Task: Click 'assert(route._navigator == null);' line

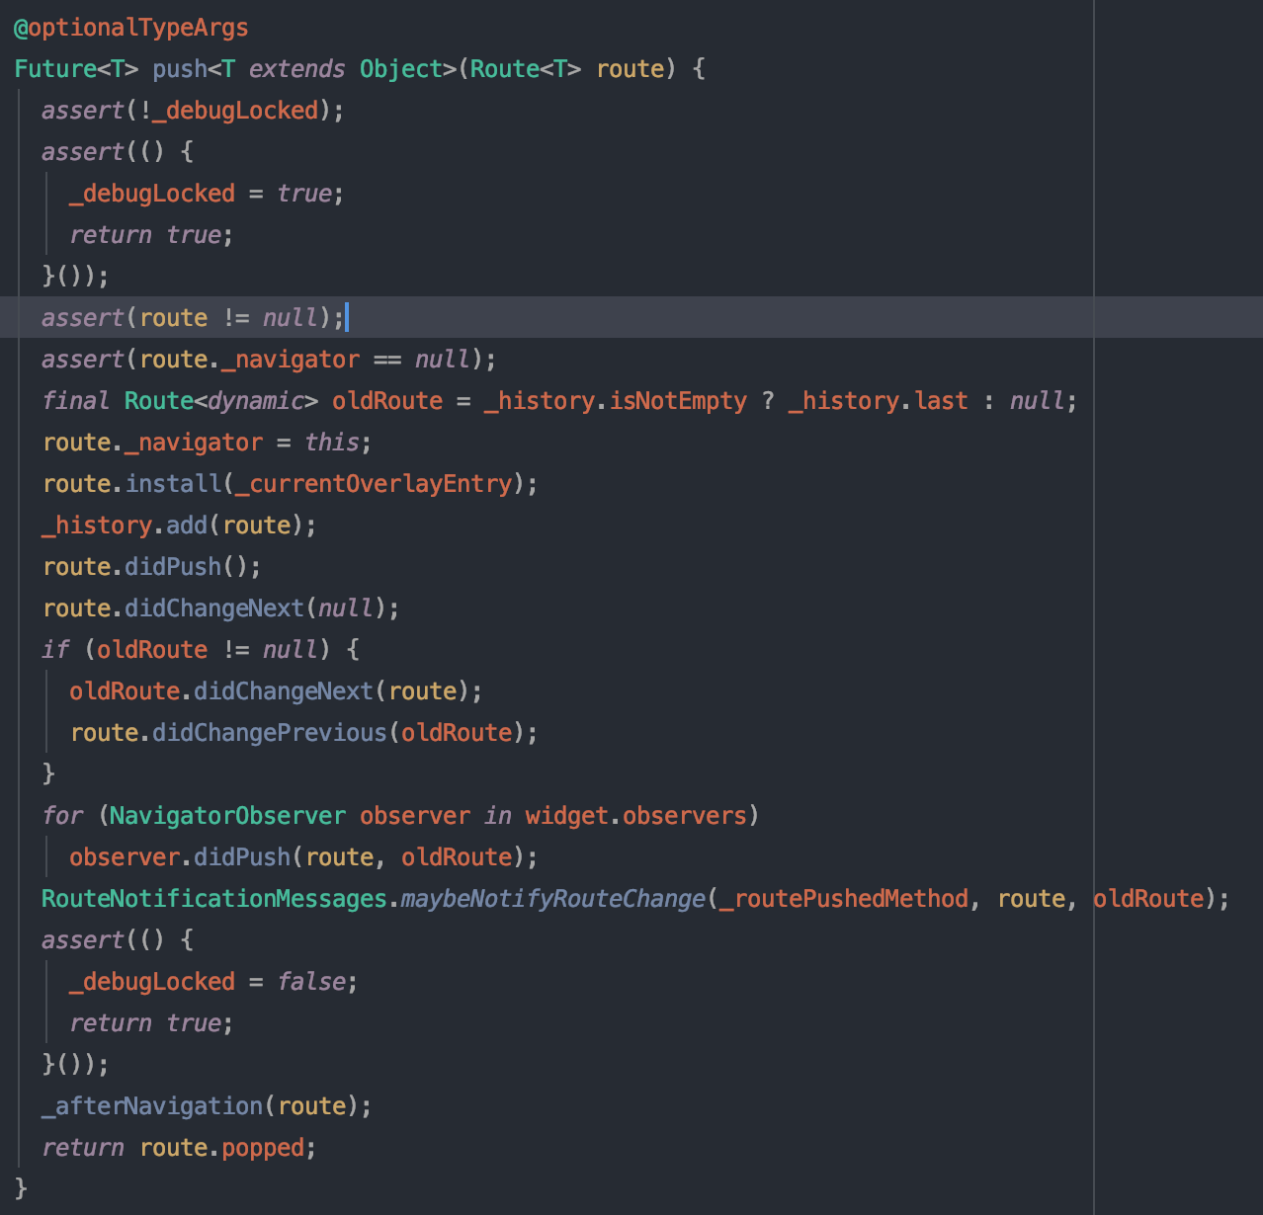Action: (x=269, y=360)
